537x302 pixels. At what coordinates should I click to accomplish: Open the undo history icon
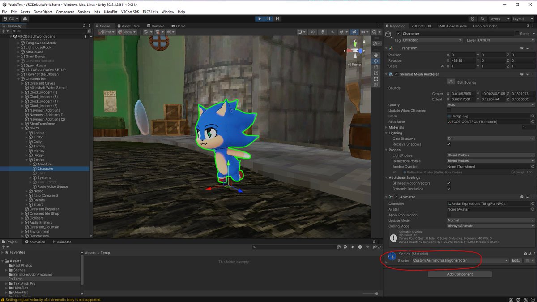pyautogui.click(x=473, y=19)
